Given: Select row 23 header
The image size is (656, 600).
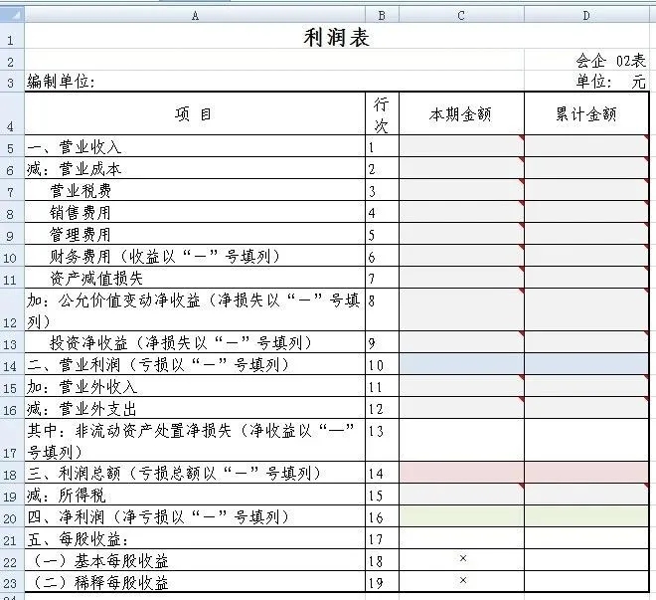Looking at the screenshot, I should pos(12,581).
